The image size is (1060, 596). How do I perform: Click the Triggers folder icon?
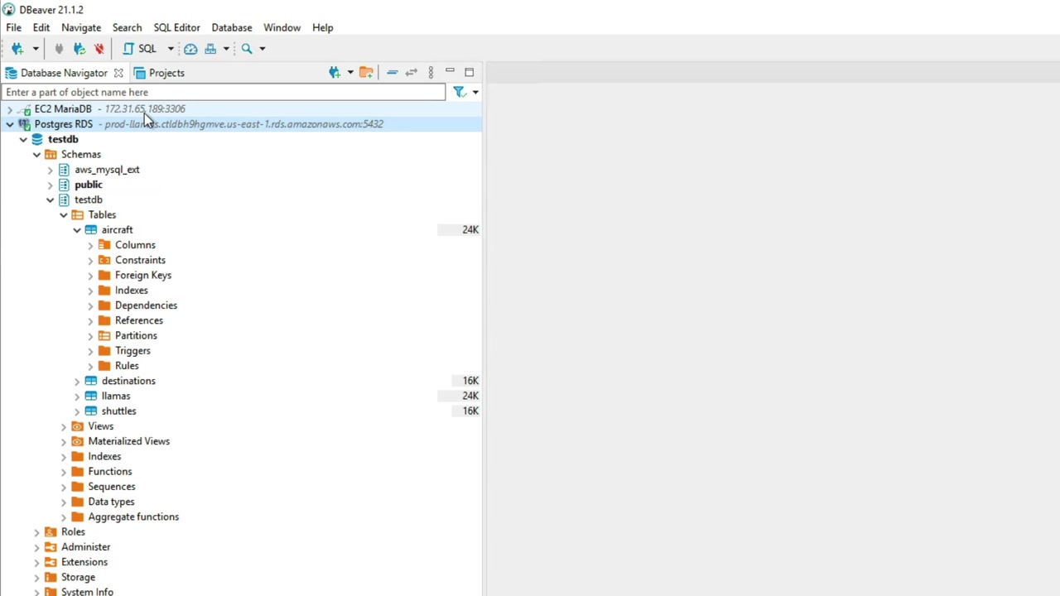click(104, 351)
